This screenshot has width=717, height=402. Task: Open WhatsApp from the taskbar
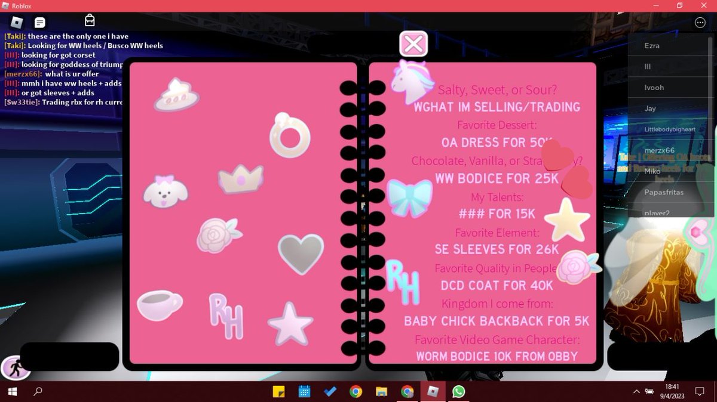(x=458, y=392)
